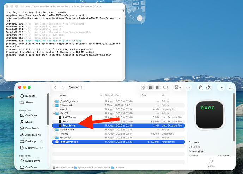The width and height of the screenshot is (243, 174).
Task: Sort by the Kind column header
Action: click(x=164, y=95)
